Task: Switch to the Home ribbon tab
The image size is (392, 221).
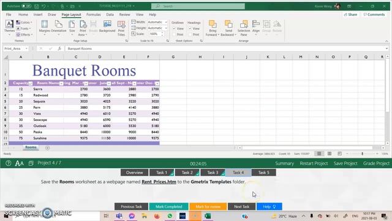Action: [23, 15]
